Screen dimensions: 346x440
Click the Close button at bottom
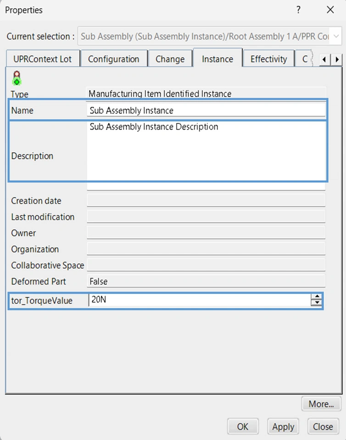click(323, 427)
